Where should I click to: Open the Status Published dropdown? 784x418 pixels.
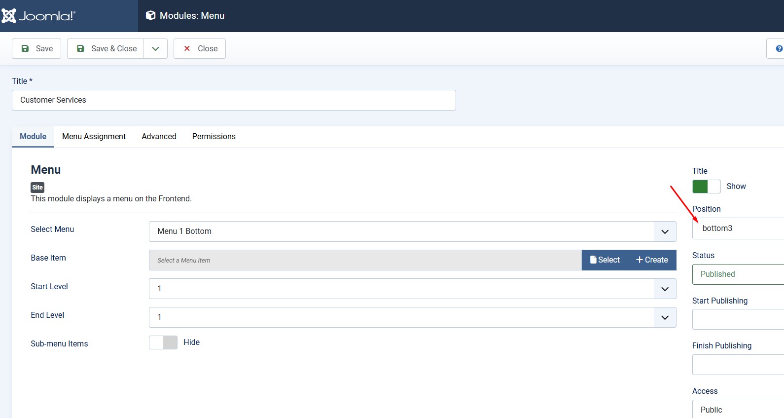point(738,274)
